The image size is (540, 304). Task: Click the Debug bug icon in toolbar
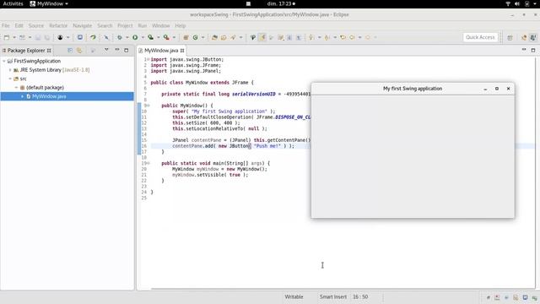pos(120,37)
